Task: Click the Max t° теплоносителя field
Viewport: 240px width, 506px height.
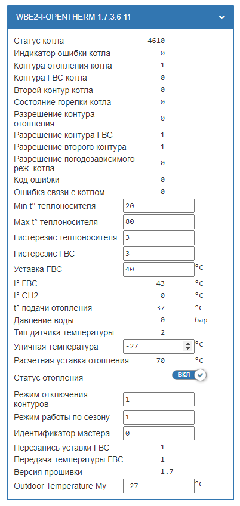Action: (x=159, y=222)
